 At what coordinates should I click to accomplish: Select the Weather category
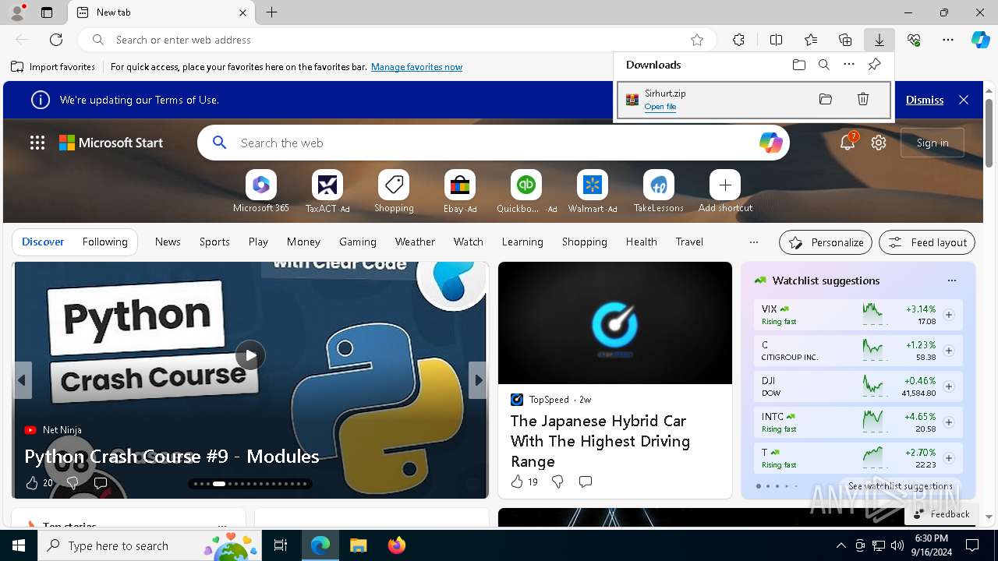tap(415, 242)
